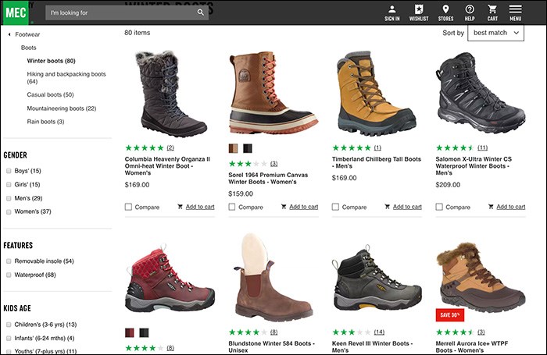547x355 pixels.
Task: Check the Children's (3-6 yrs) filter
Action: click(x=9, y=325)
